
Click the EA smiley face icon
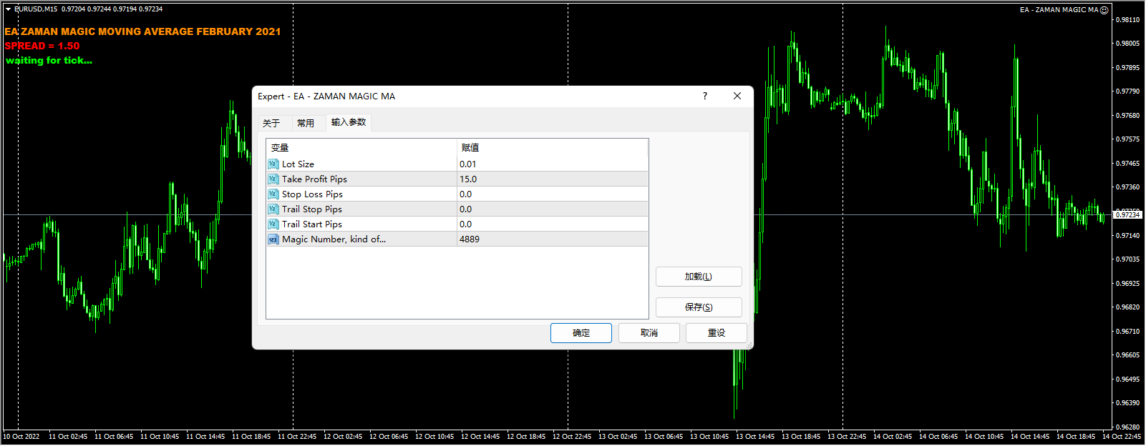click(1104, 10)
